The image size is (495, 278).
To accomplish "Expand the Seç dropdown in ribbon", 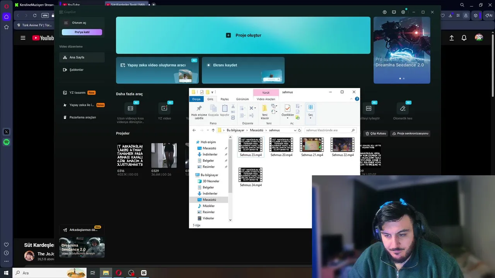I will (311, 117).
